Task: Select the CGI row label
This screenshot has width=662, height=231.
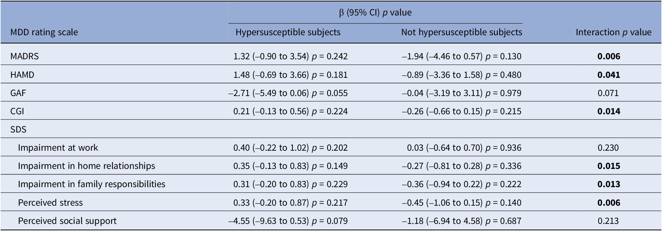Action: tap(17, 111)
